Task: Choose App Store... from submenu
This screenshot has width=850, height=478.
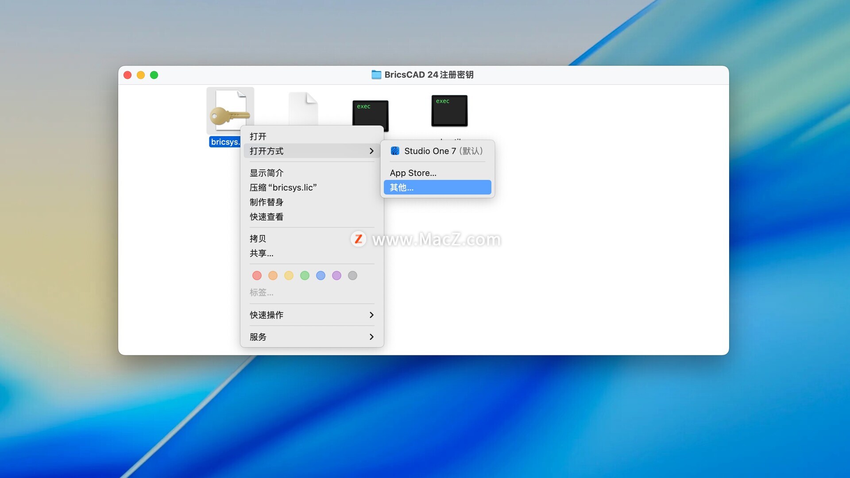Action: point(413,173)
